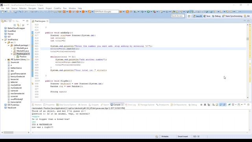Image resolution: width=252 pixels, height=142 pixels.
Task: Click the Debug bug toolbar icon
Action: [x=142, y=11]
